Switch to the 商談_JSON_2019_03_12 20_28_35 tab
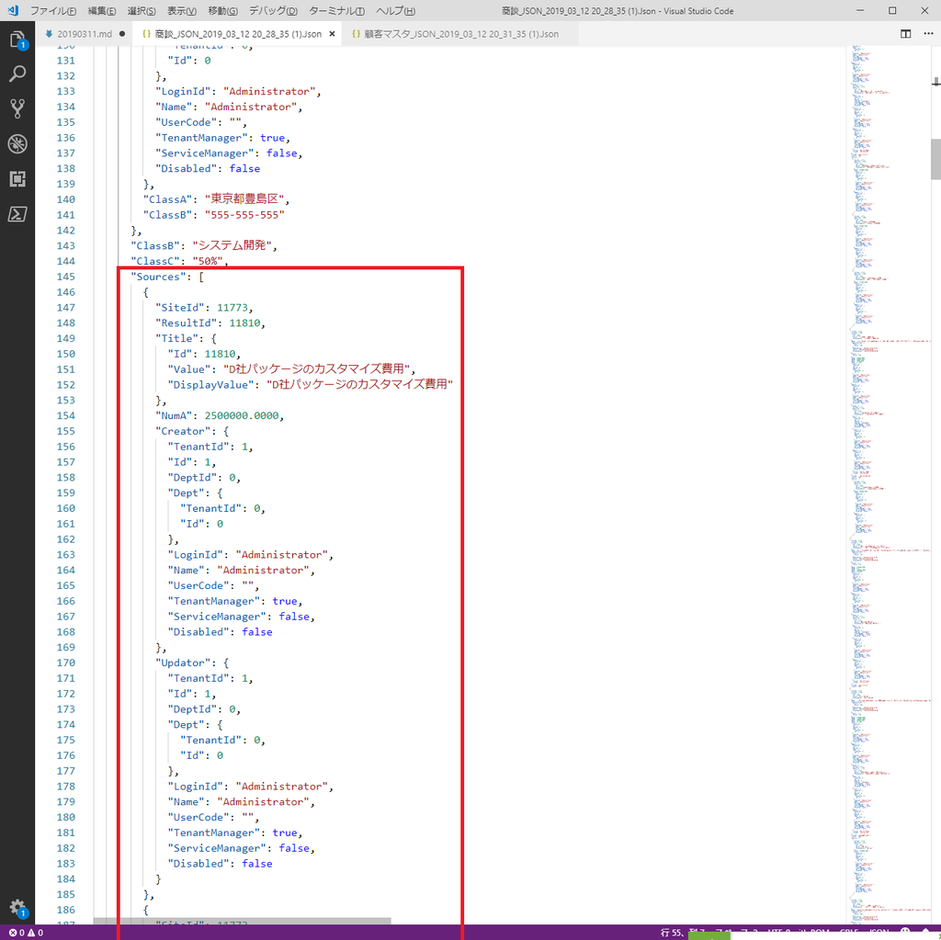The image size is (941, 940). click(238, 34)
